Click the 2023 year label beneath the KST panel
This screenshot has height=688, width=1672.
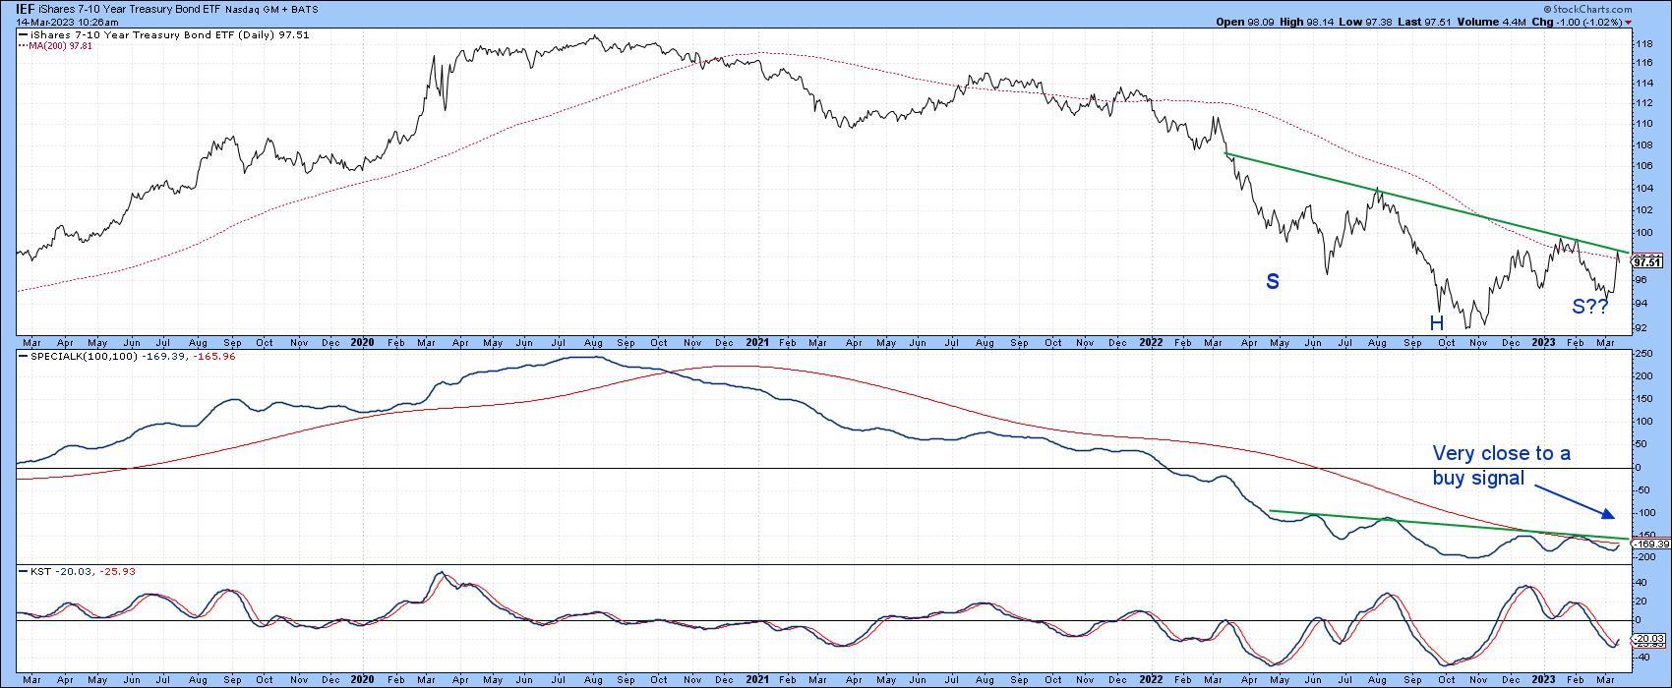click(1542, 679)
